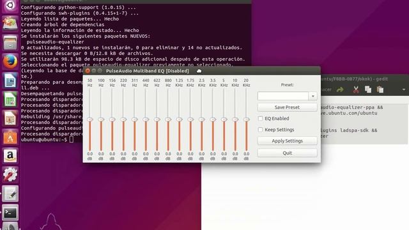Switch to Terminal via launcher icon
Screen dimensions: 409x230
point(10,213)
